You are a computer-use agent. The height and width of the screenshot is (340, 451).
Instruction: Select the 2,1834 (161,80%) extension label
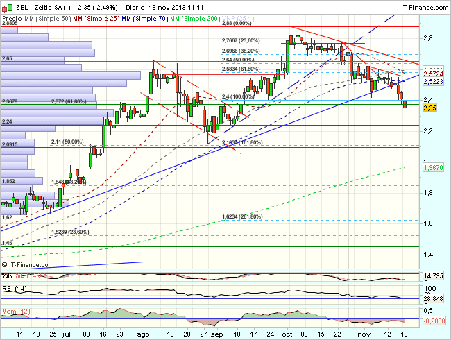[242, 143]
